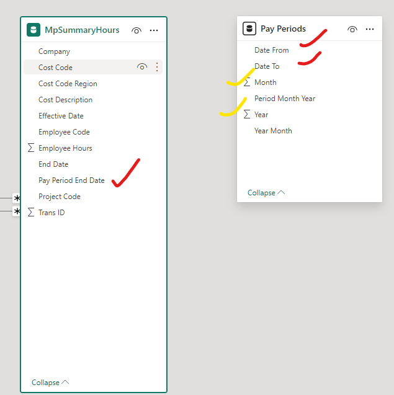The width and height of the screenshot is (394, 395).
Task: Open Cost Code field more options
Action: tap(157, 67)
